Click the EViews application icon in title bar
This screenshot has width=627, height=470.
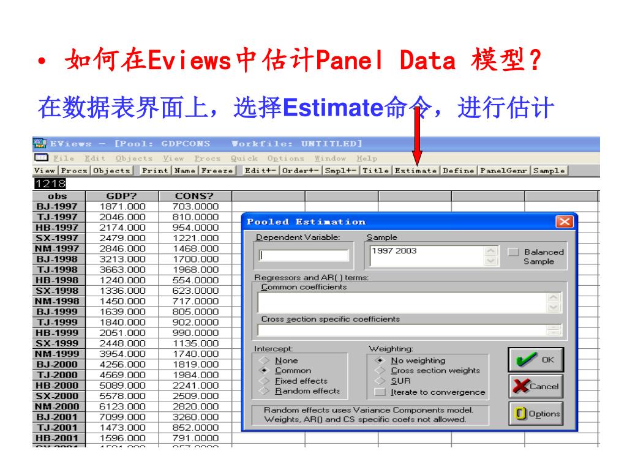pyautogui.click(x=40, y=143)
